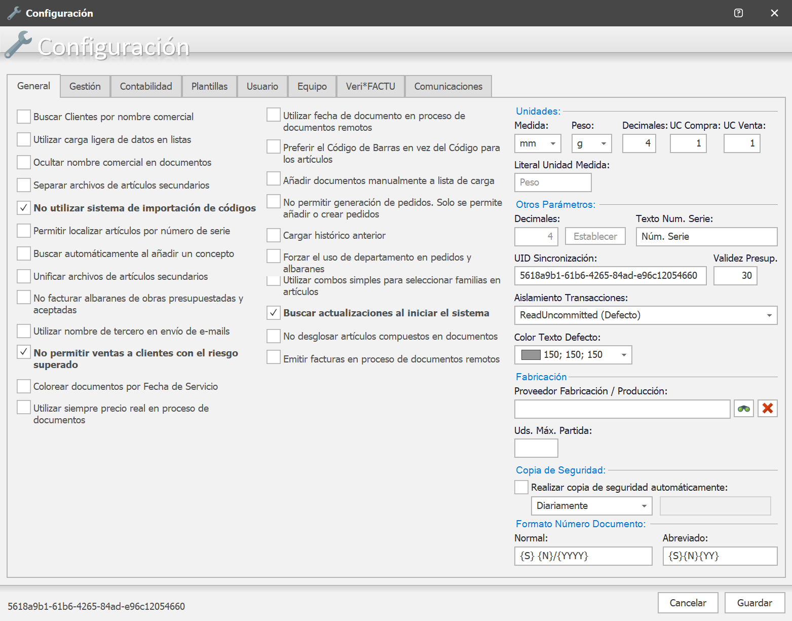Click the Texto Num. Serie input field
792x621 pixels.
coord(707,237)
